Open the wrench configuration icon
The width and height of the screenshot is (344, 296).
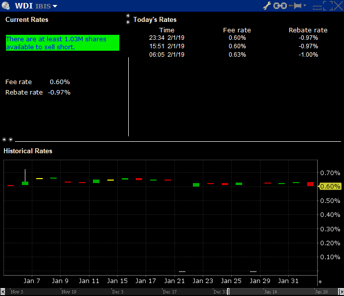[x=266, y=5]
